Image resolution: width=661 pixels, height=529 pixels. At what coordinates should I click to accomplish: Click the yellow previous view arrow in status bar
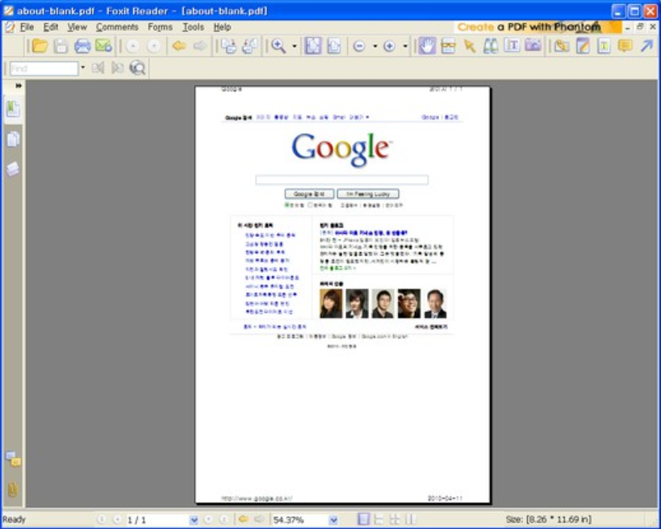point(243,519)
